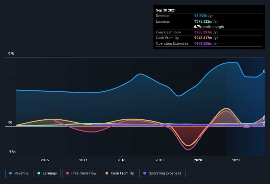Click the Operating Expenses label in tooltip
Image resolution: width=270 pixels, height=184 pixels.
(x=172, y=43)
